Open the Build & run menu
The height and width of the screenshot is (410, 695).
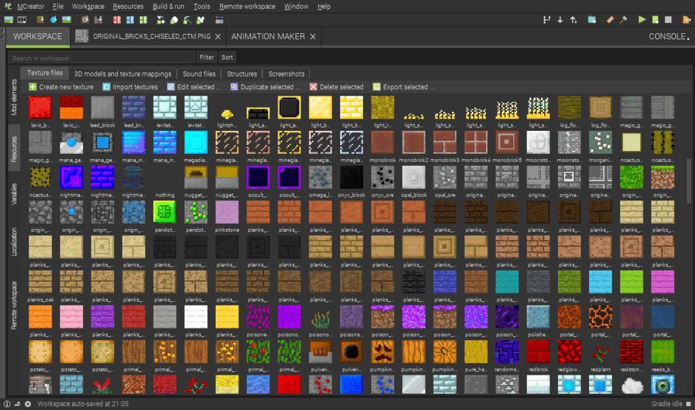(168, 6)
